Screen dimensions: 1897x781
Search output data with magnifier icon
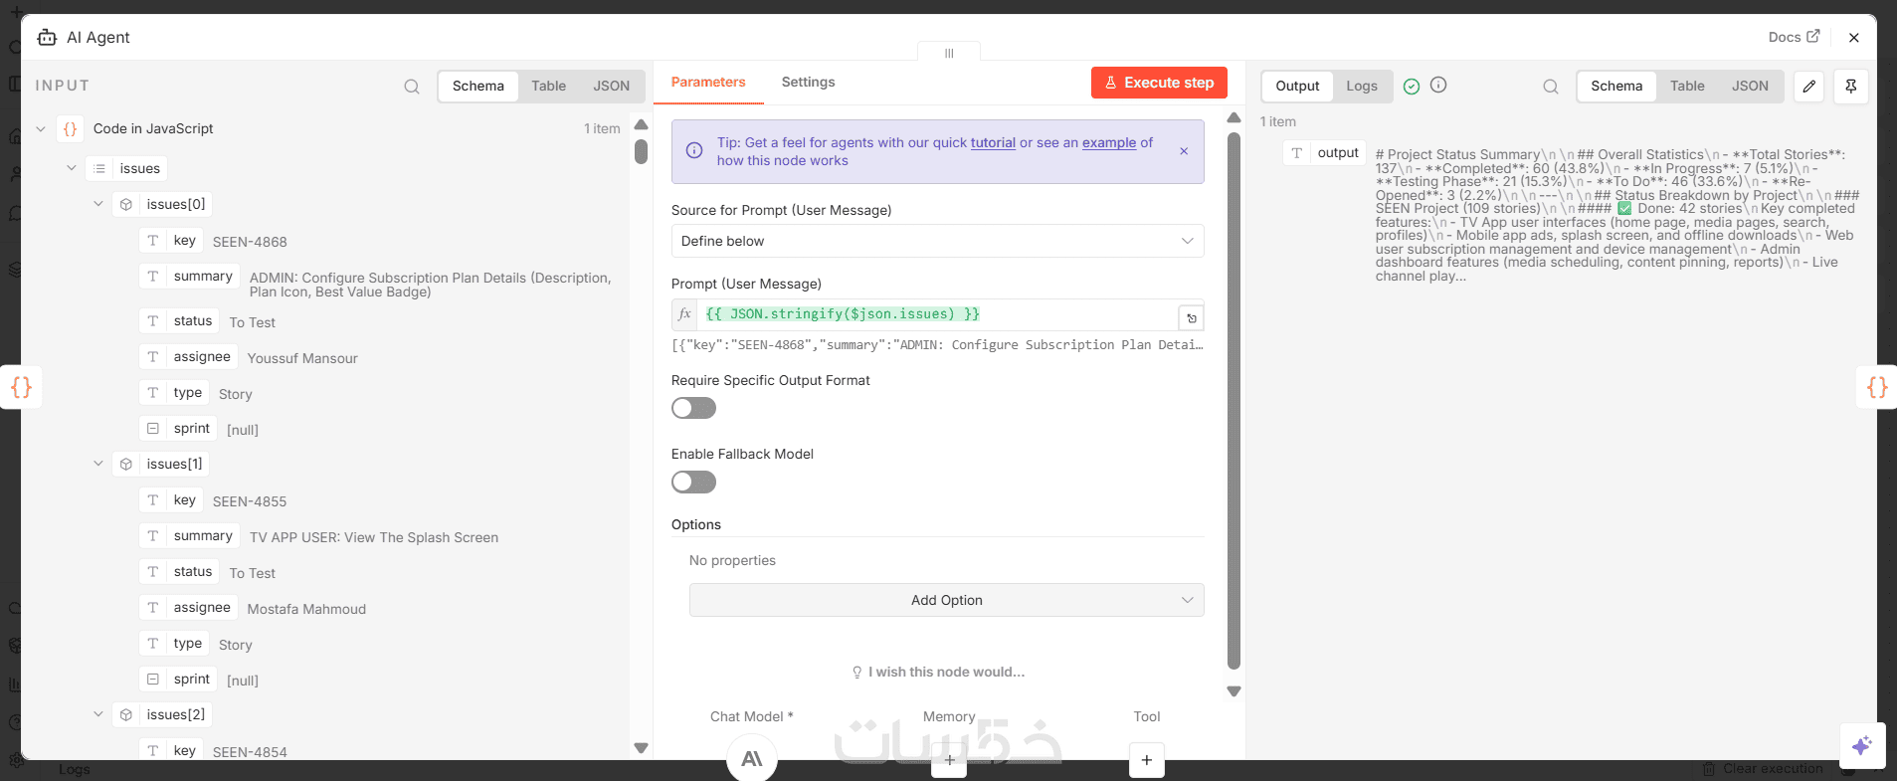pos(1550,87)
